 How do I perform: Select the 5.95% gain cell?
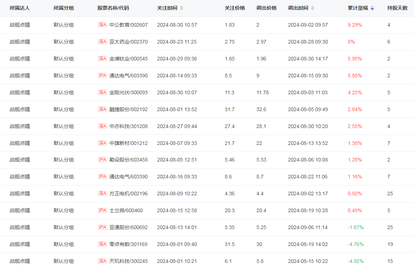click(355, 59)
